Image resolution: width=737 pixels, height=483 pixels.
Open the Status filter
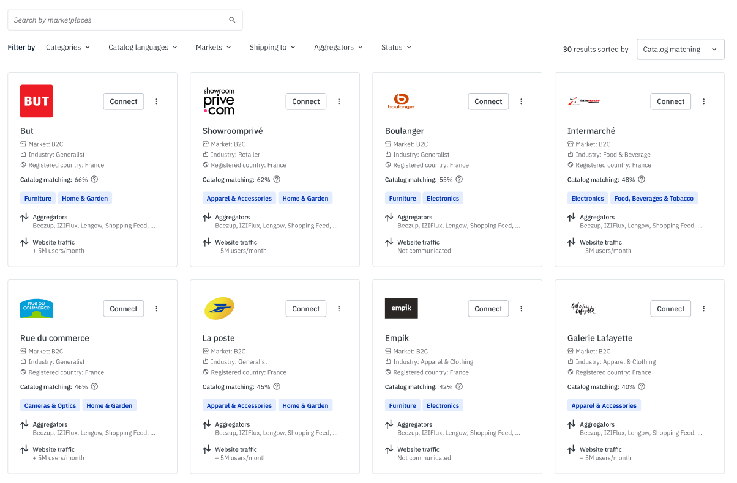pyautogui.click(x=396, y=47)
